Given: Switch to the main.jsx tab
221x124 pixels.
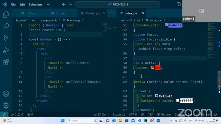Looking at the screenshot, I should pos(29,13).
